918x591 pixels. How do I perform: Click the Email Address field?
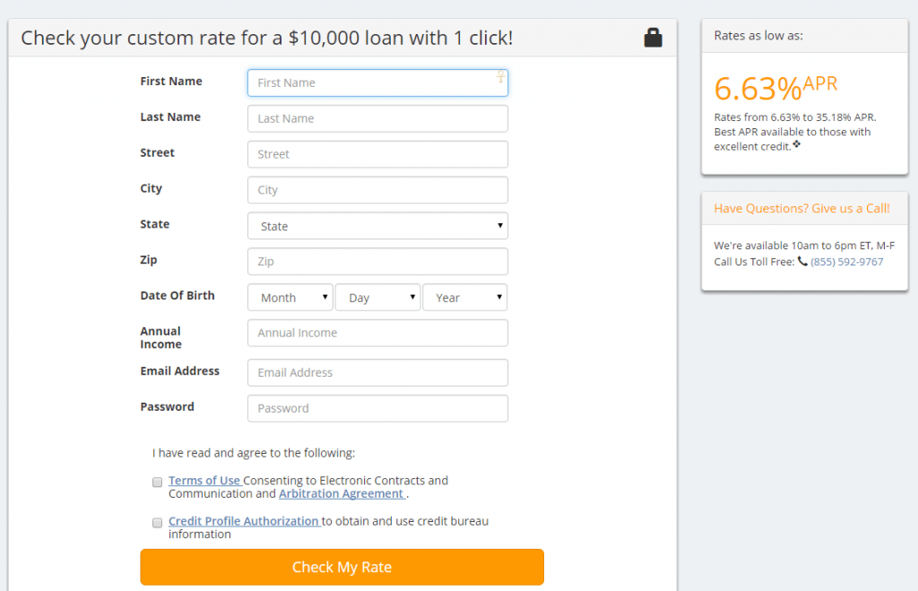pyautogui.click(x=377, y=372)
